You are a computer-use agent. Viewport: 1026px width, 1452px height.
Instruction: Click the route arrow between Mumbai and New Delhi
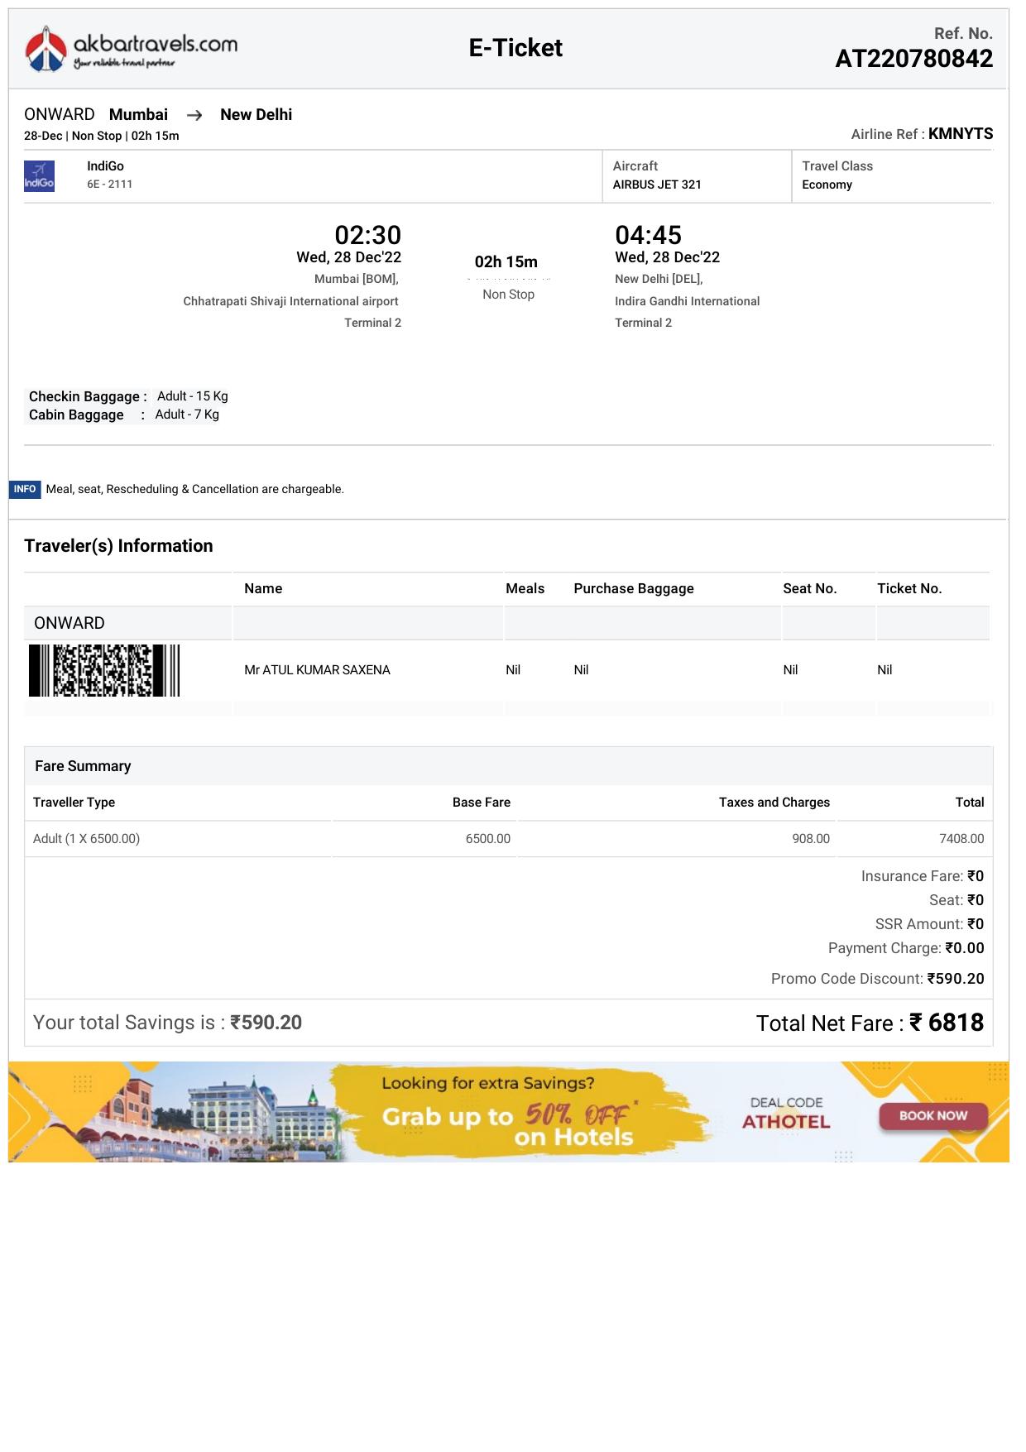[x=194, y=116]
